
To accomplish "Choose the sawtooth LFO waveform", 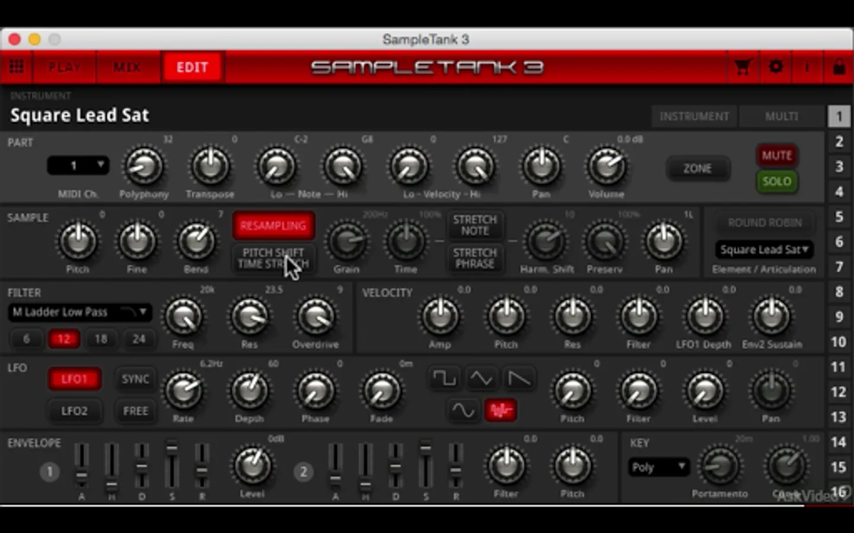I will pyautogui.click(x=520, y=378).
